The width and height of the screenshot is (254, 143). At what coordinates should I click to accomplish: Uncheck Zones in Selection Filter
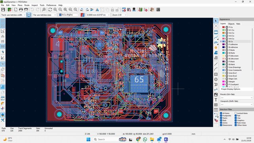(221, 123)
